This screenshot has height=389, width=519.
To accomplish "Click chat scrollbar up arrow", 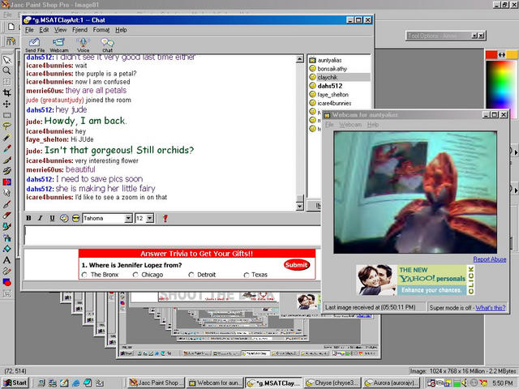I will coord(299,59).
